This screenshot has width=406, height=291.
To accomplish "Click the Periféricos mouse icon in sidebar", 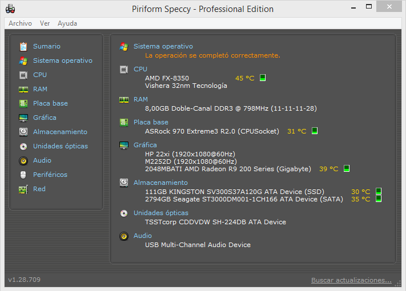I will tap(23, 175).
